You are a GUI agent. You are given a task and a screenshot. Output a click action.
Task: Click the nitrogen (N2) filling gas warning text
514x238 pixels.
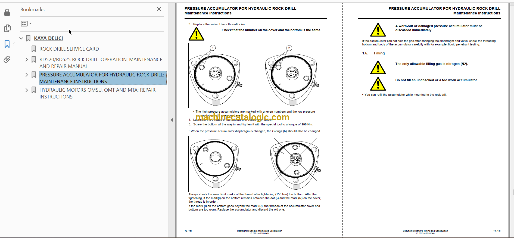coord(432,64)
